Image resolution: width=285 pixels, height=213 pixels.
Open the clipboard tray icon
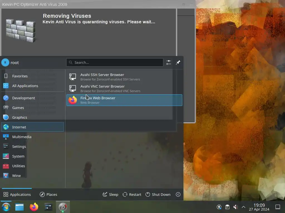coord(227,207)
